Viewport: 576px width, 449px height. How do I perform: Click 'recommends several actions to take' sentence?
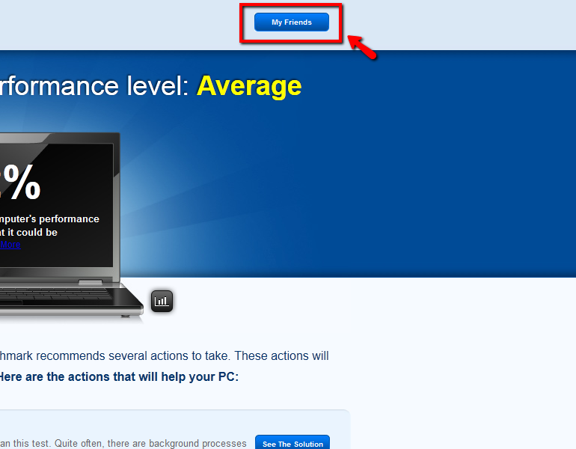150,355
